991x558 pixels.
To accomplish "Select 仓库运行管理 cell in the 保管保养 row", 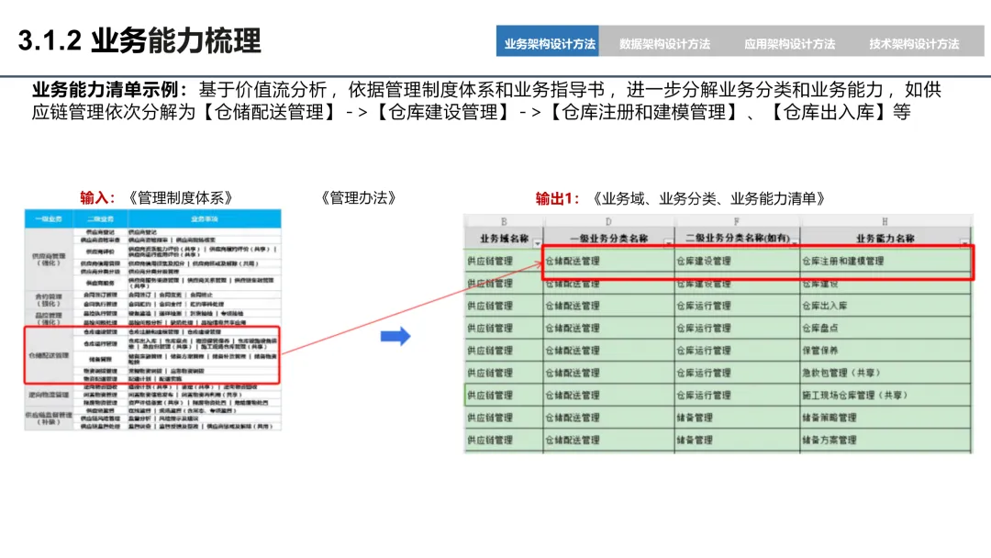I will pyautogui.click(x=737, y=351).
